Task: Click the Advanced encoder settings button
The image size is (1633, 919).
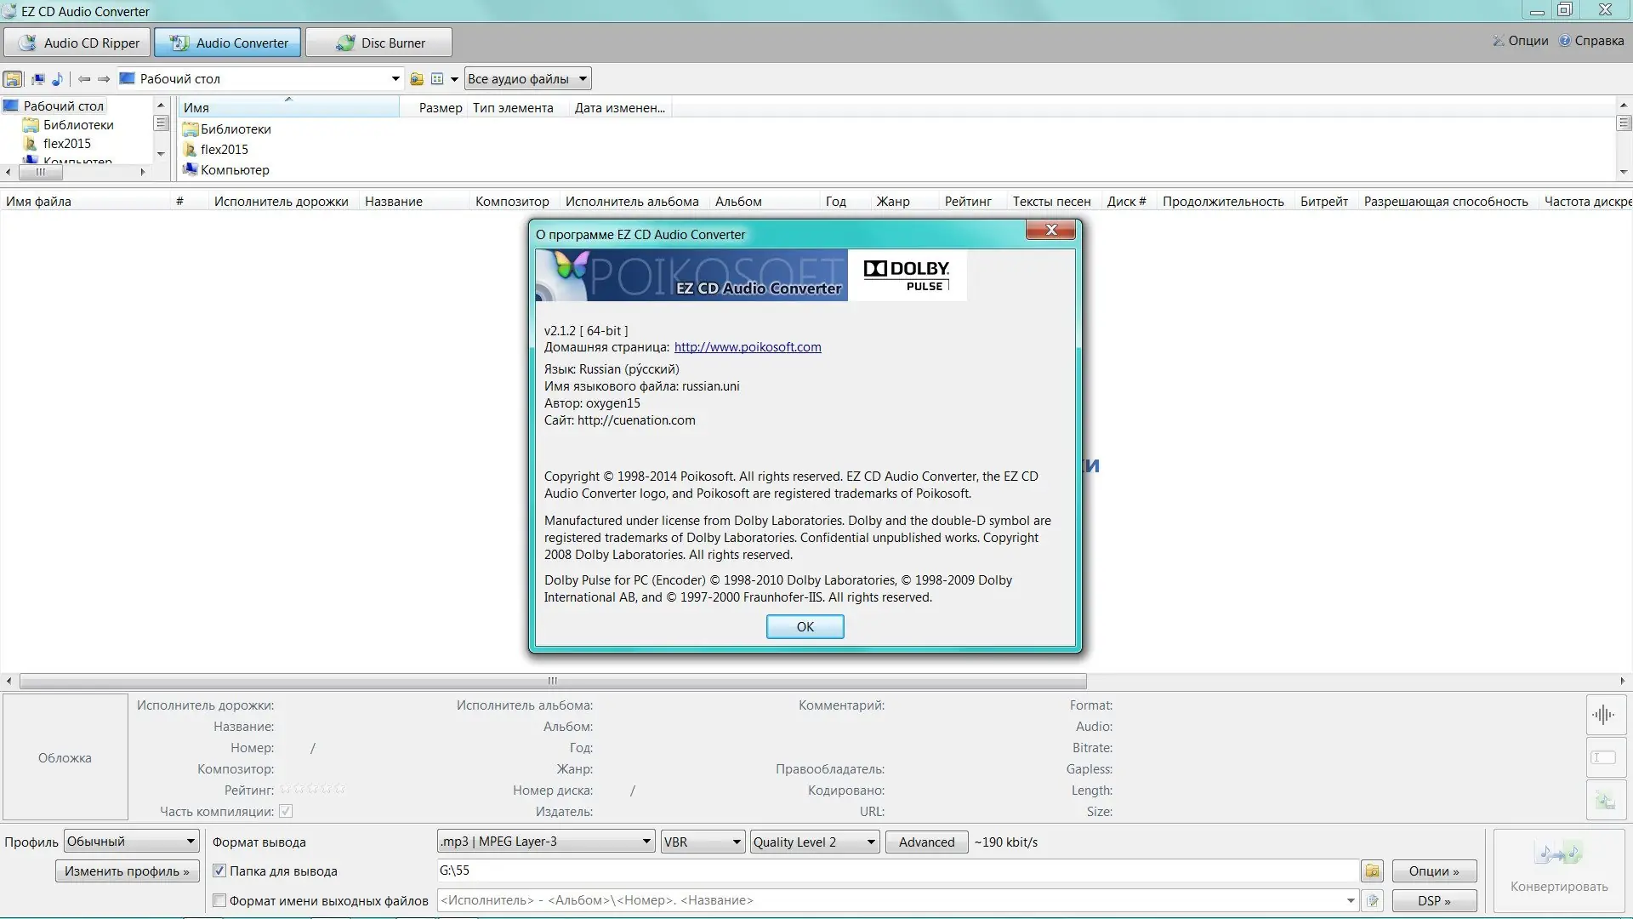Action: [x=926, y=842]
